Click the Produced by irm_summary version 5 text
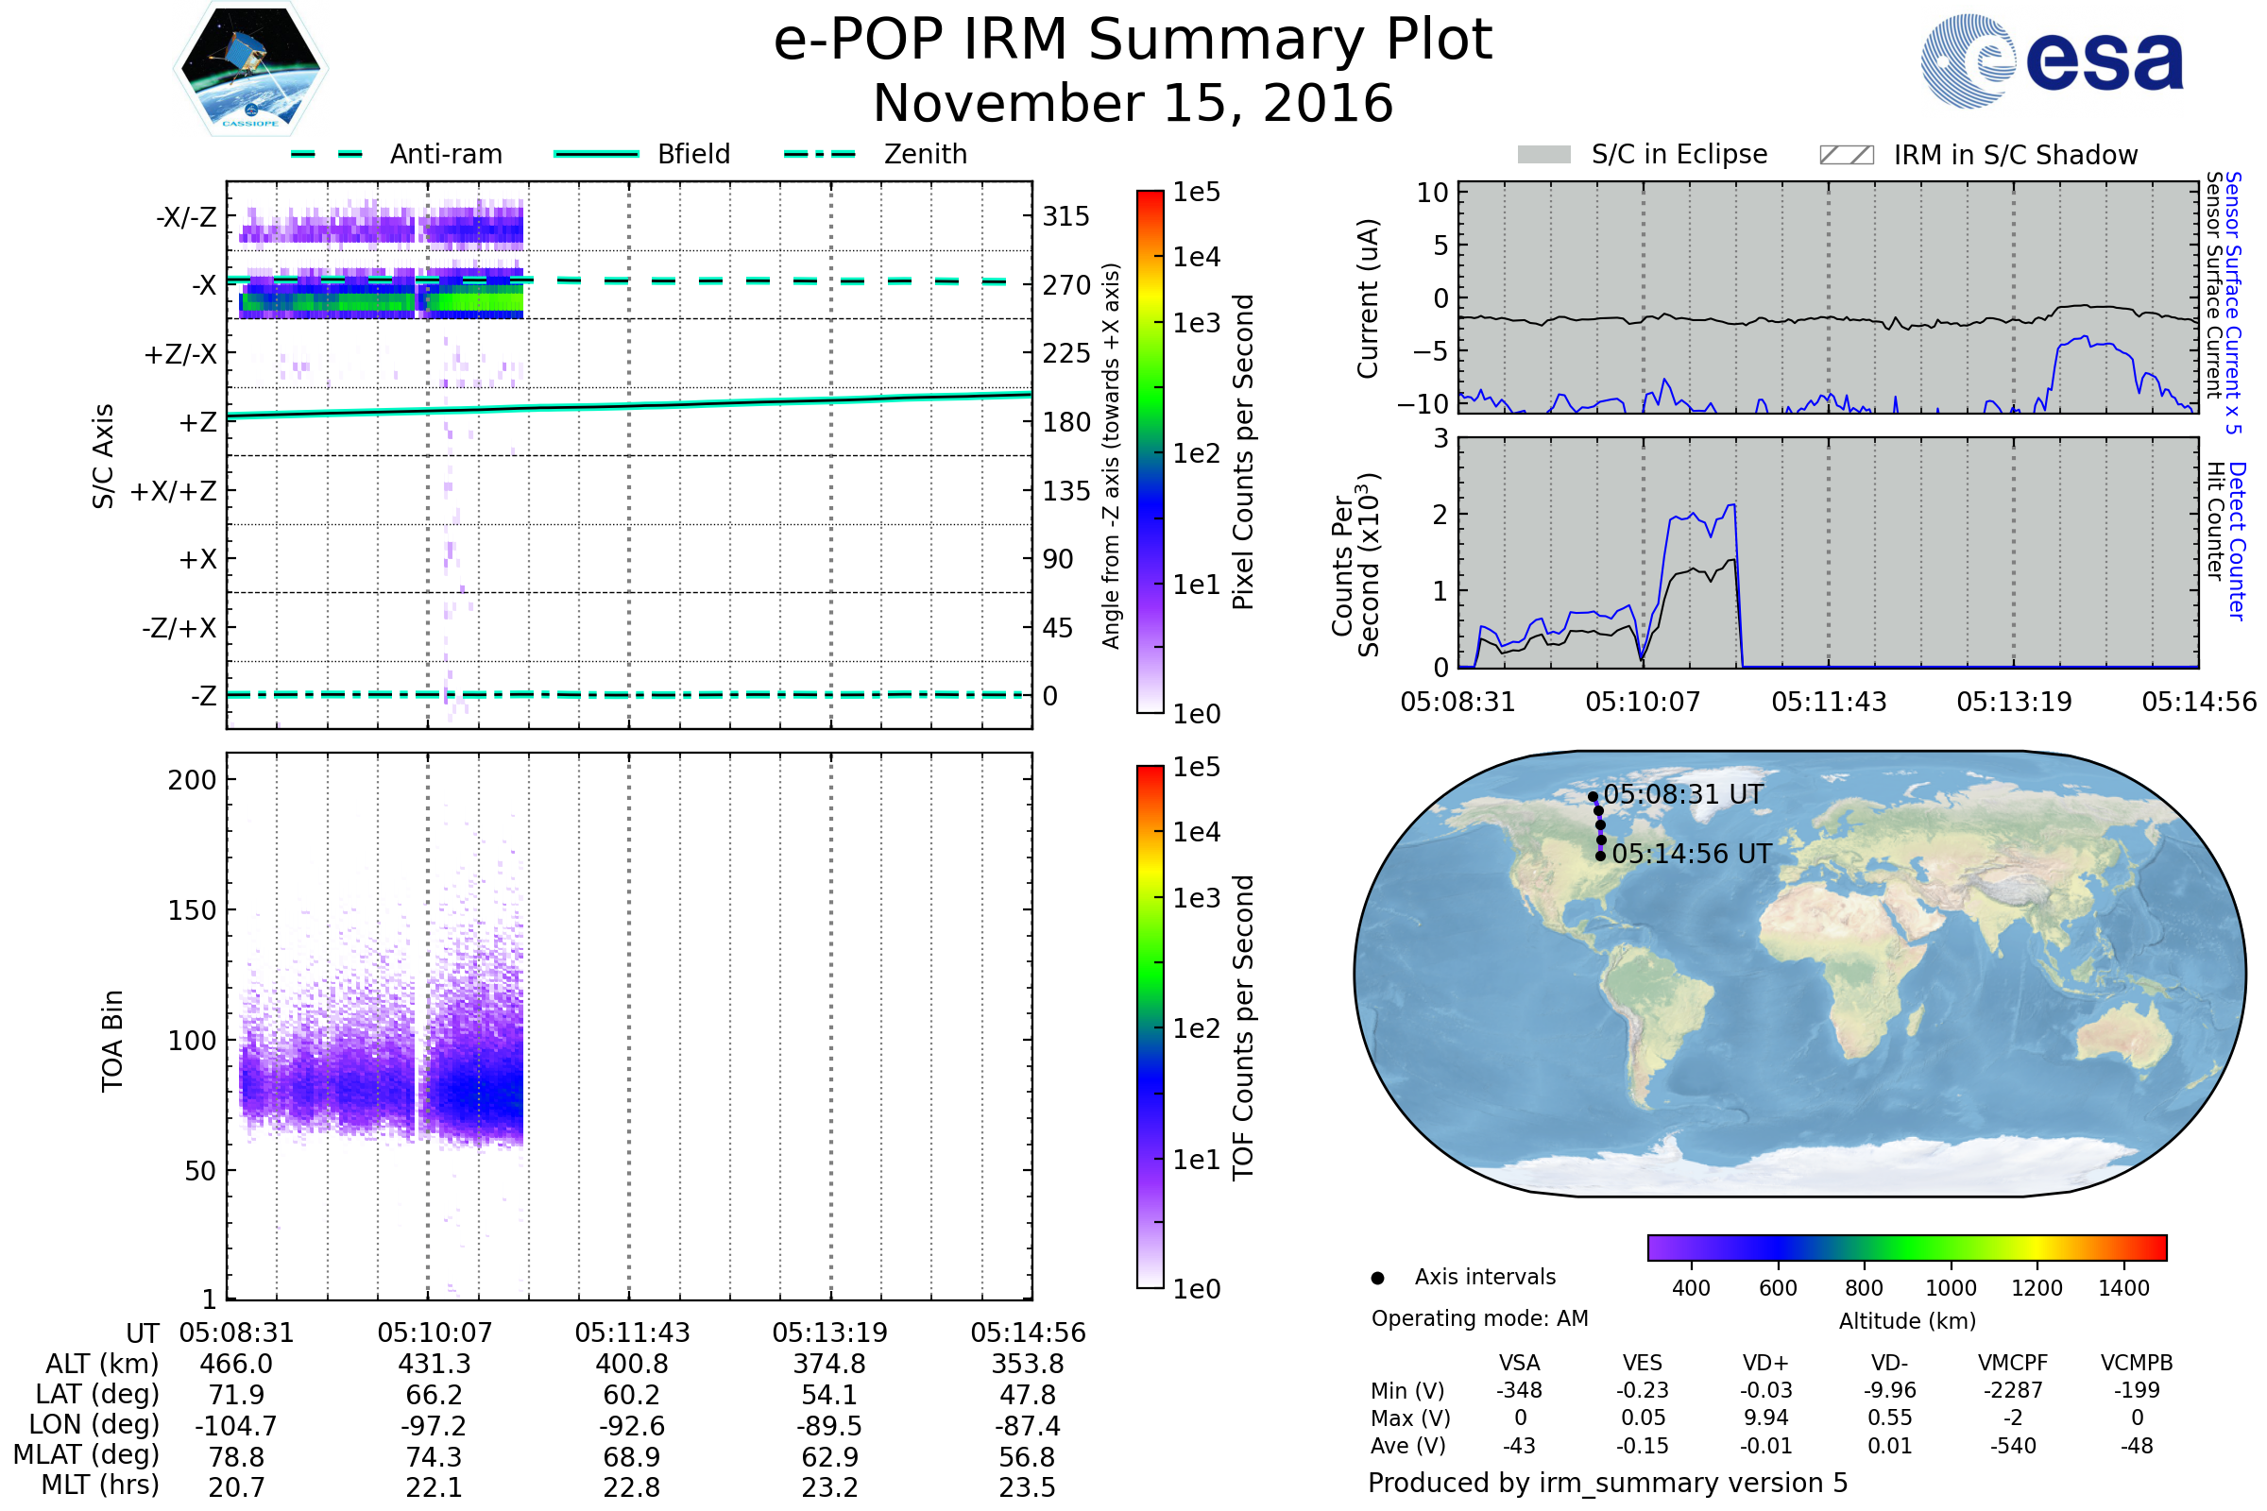Image resolution: width=2267 pixels, height=1511 pixels. 1608,1482
